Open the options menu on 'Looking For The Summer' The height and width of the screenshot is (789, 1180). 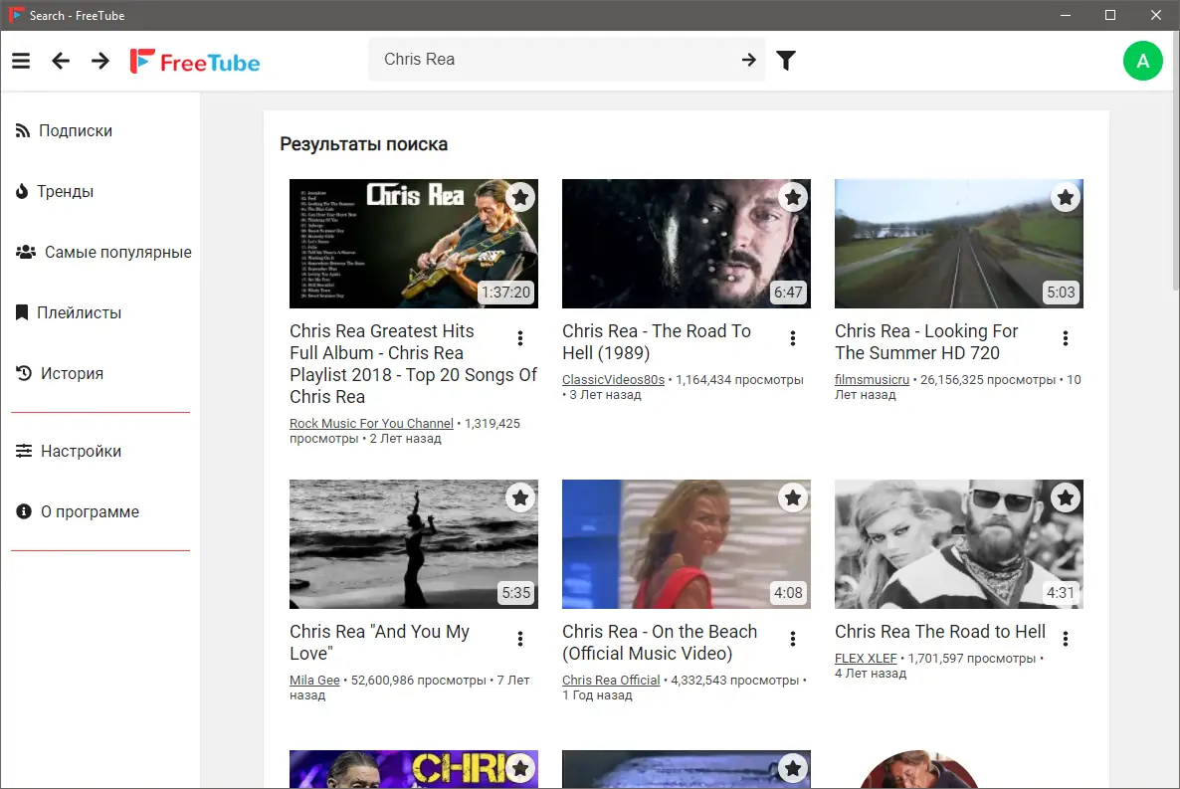1066,337
